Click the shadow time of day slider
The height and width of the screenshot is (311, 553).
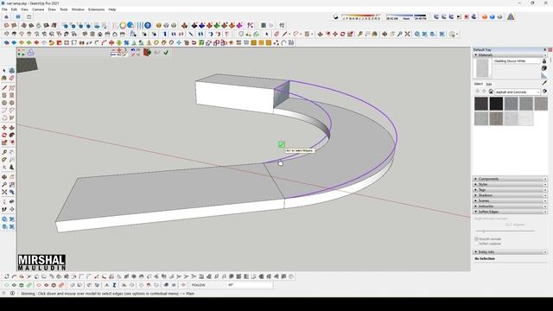point(406,16)
